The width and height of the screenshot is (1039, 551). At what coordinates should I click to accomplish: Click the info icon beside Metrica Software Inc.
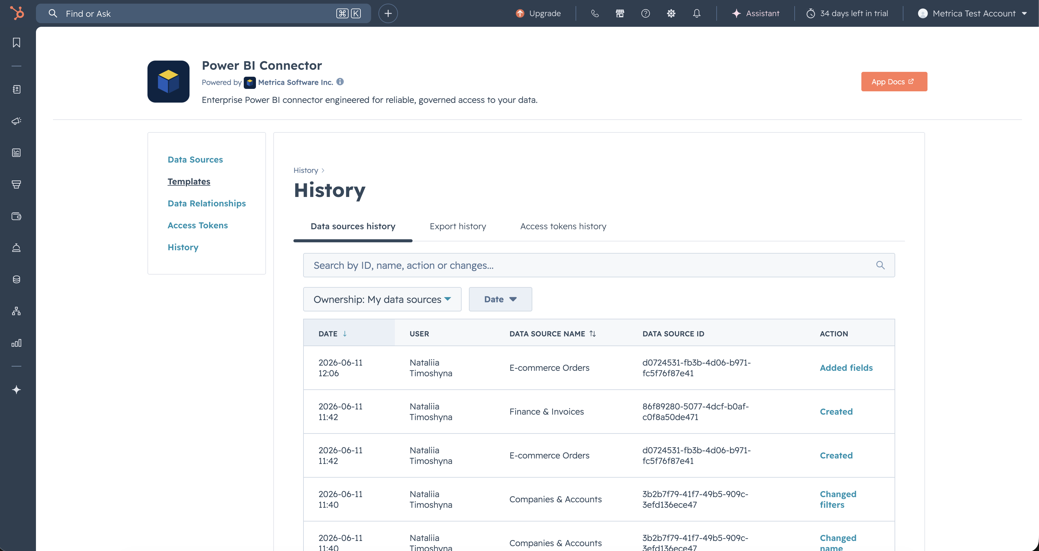click(340, 82)
